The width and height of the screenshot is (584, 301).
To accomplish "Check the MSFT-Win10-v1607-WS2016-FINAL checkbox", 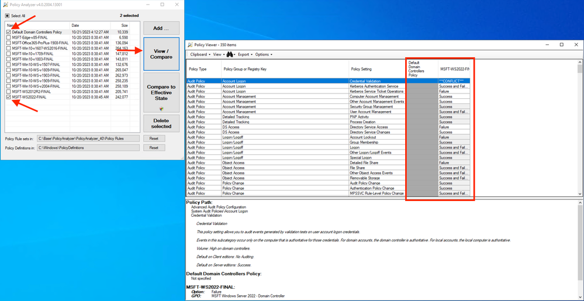I will coord(9,49).
